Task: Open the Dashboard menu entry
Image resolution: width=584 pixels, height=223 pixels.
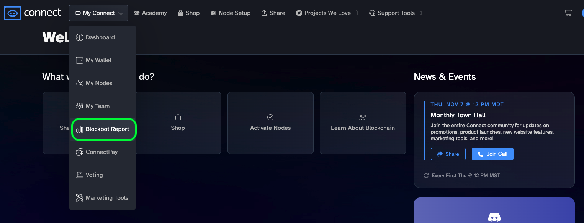Action: (102, 37)
